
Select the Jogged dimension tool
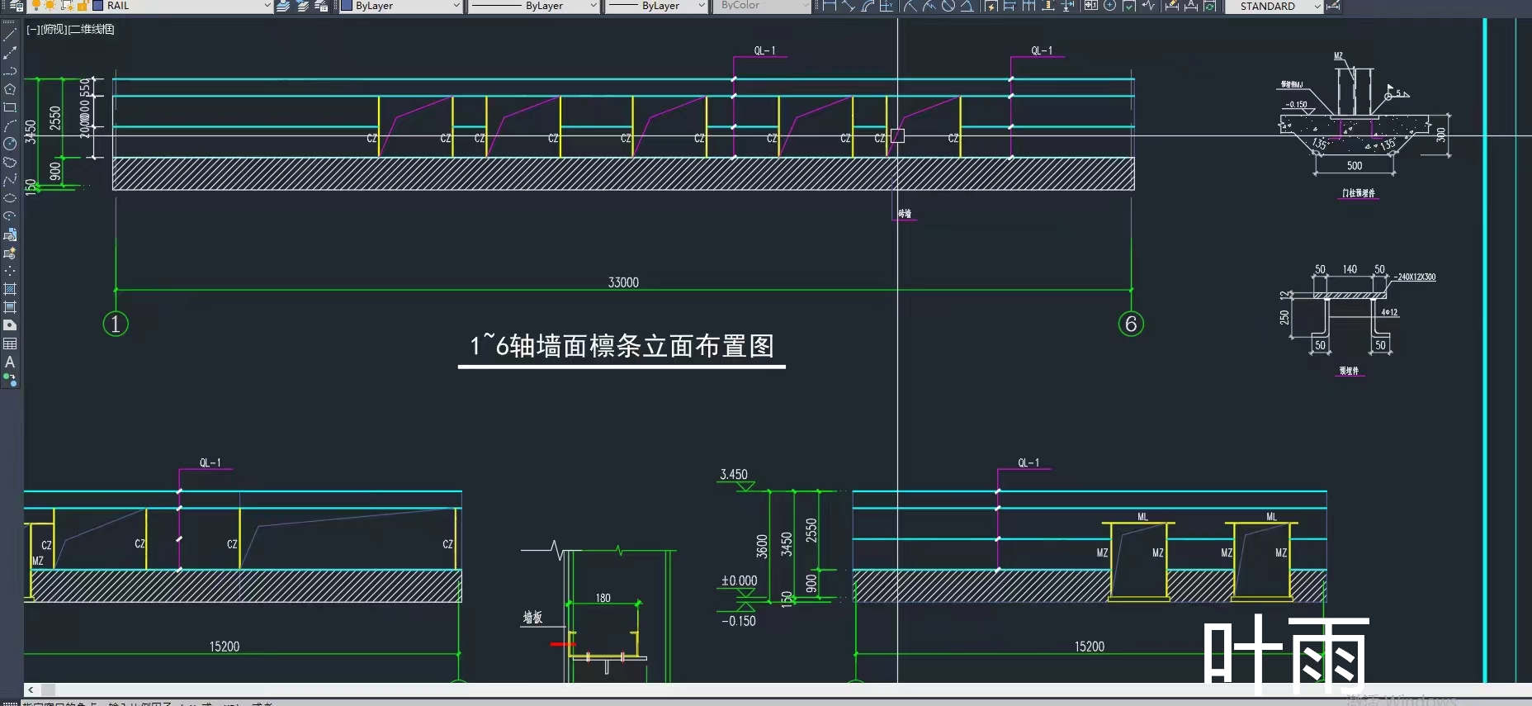pos(929,6)
